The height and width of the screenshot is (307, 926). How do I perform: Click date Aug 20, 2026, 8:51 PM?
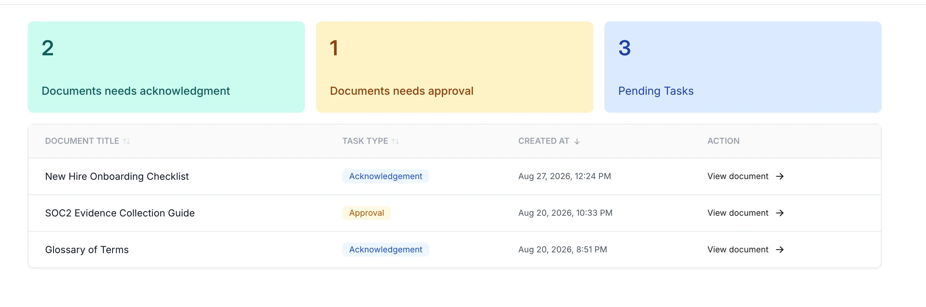click(562, 250)
